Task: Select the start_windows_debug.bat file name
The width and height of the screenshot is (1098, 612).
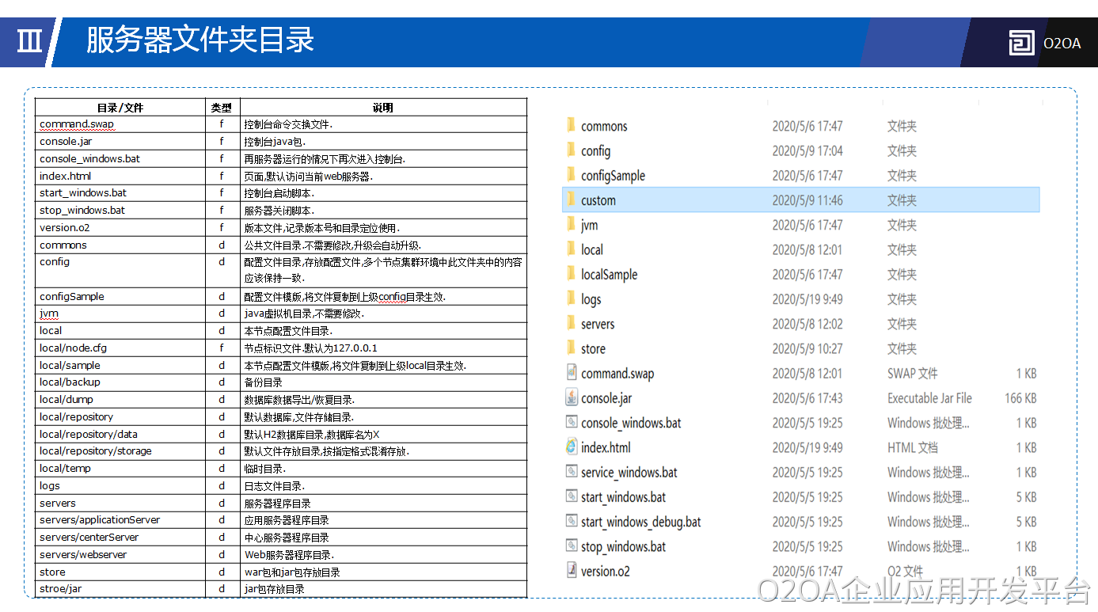Action: click(x=640, y=523)
